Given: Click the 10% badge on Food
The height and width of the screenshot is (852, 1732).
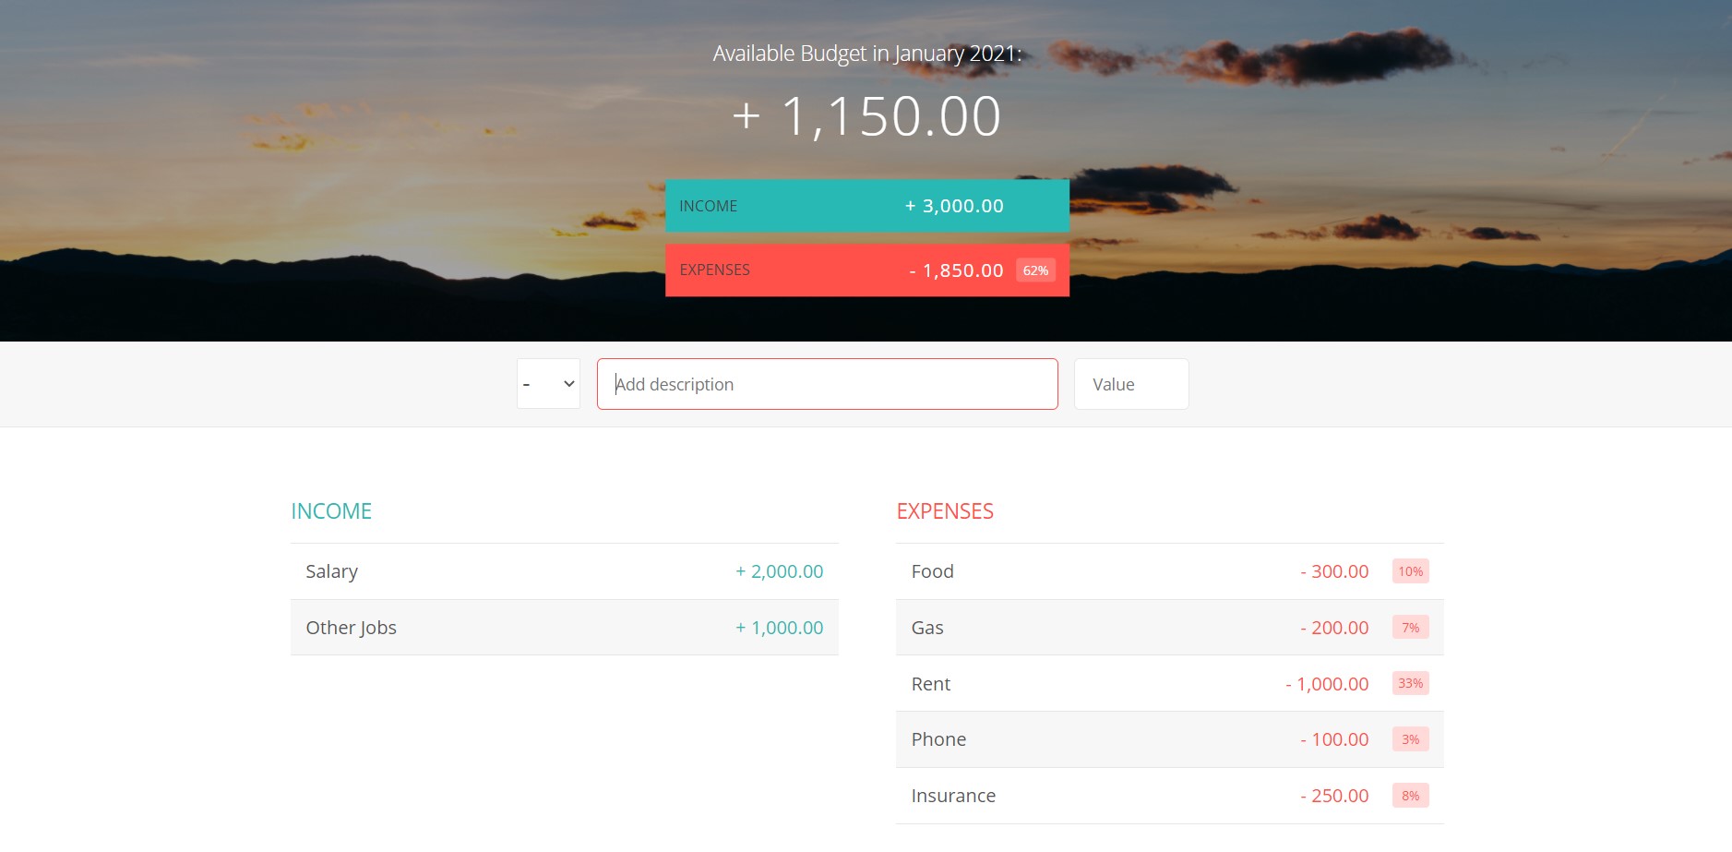Looking at the screenshot, I should 1410,571.
